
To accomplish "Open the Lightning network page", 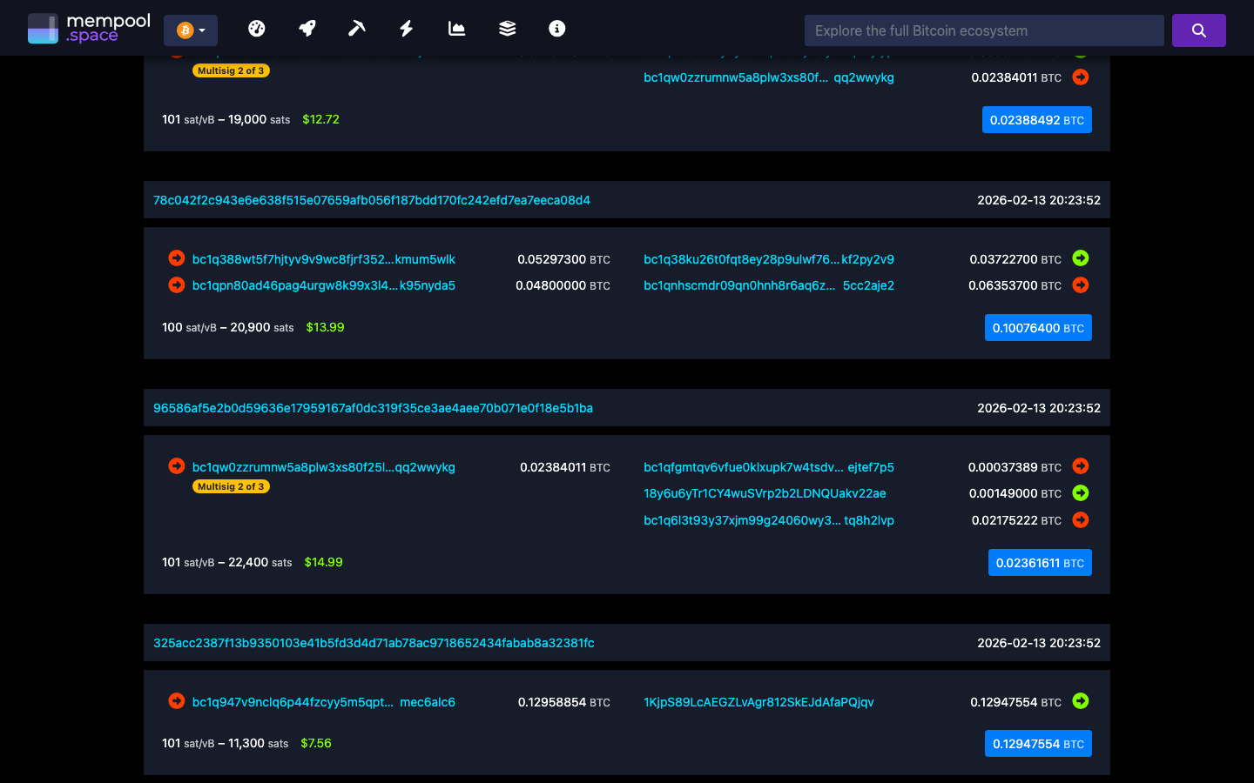I will coord(406,28).
